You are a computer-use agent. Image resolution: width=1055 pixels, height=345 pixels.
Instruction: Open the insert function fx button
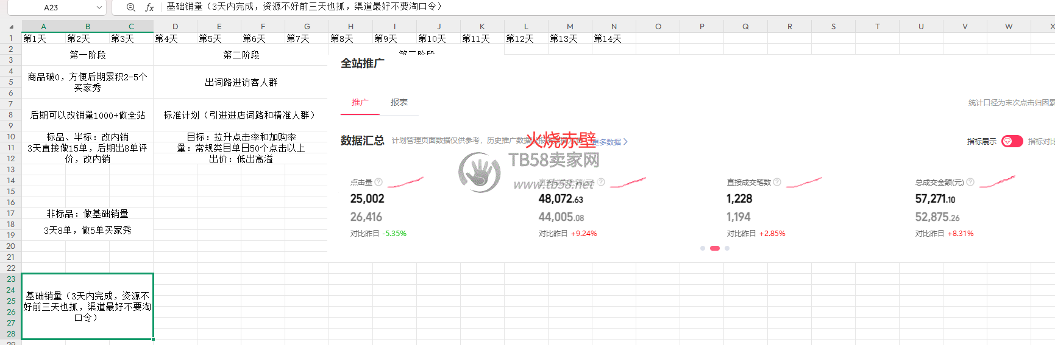pyautogui.click(x=149, y=7)
